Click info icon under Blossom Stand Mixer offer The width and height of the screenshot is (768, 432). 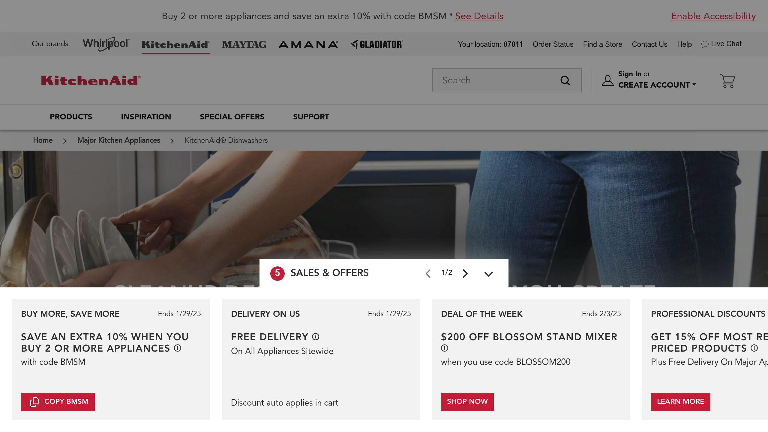[445, 348]
